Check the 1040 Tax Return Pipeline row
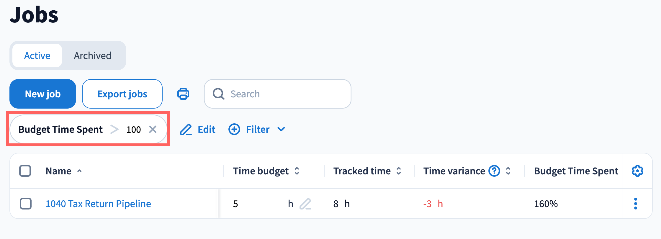Viewport: 661px width, 239px height. (x=26, y=204)
